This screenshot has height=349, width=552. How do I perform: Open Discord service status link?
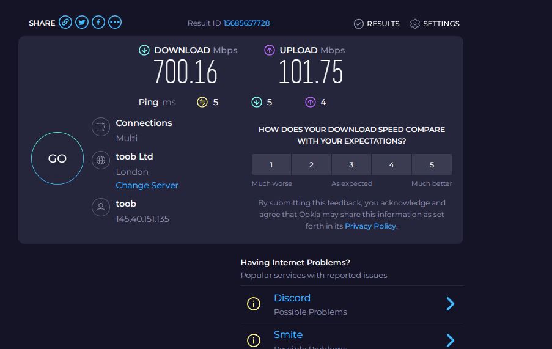click(x=292, y=298)
